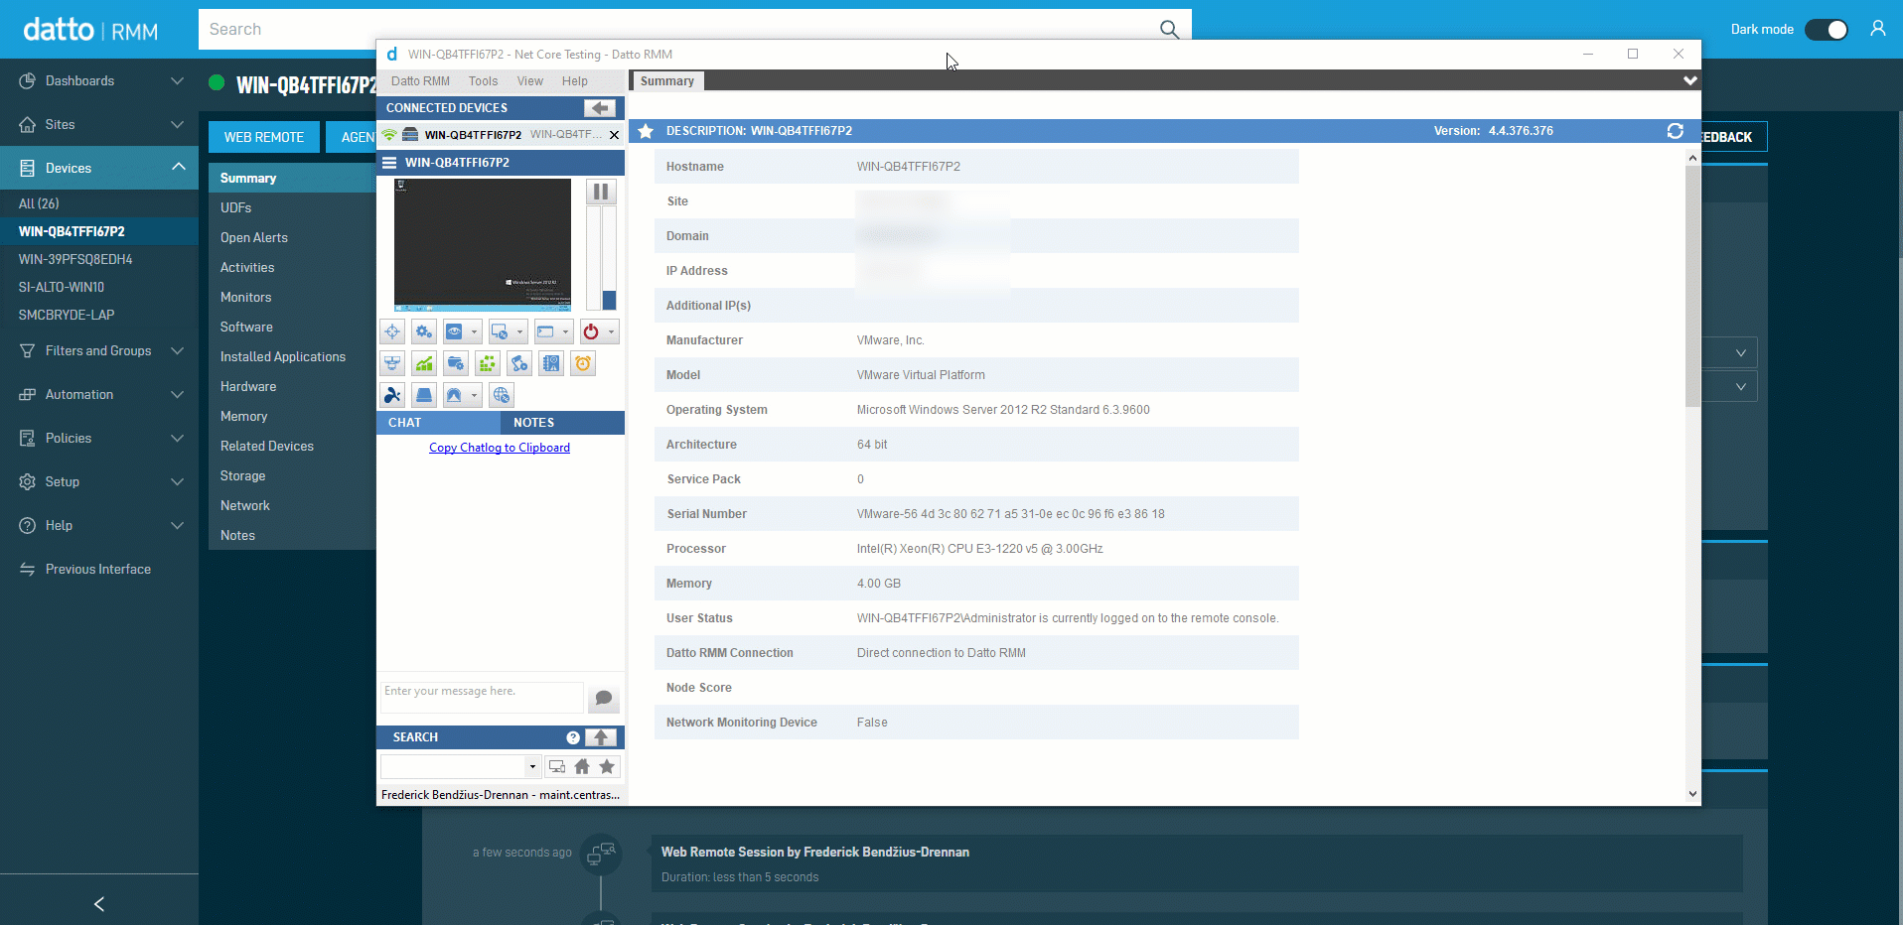Click the favorites star icon in search bar

click(x=607, y=767)
